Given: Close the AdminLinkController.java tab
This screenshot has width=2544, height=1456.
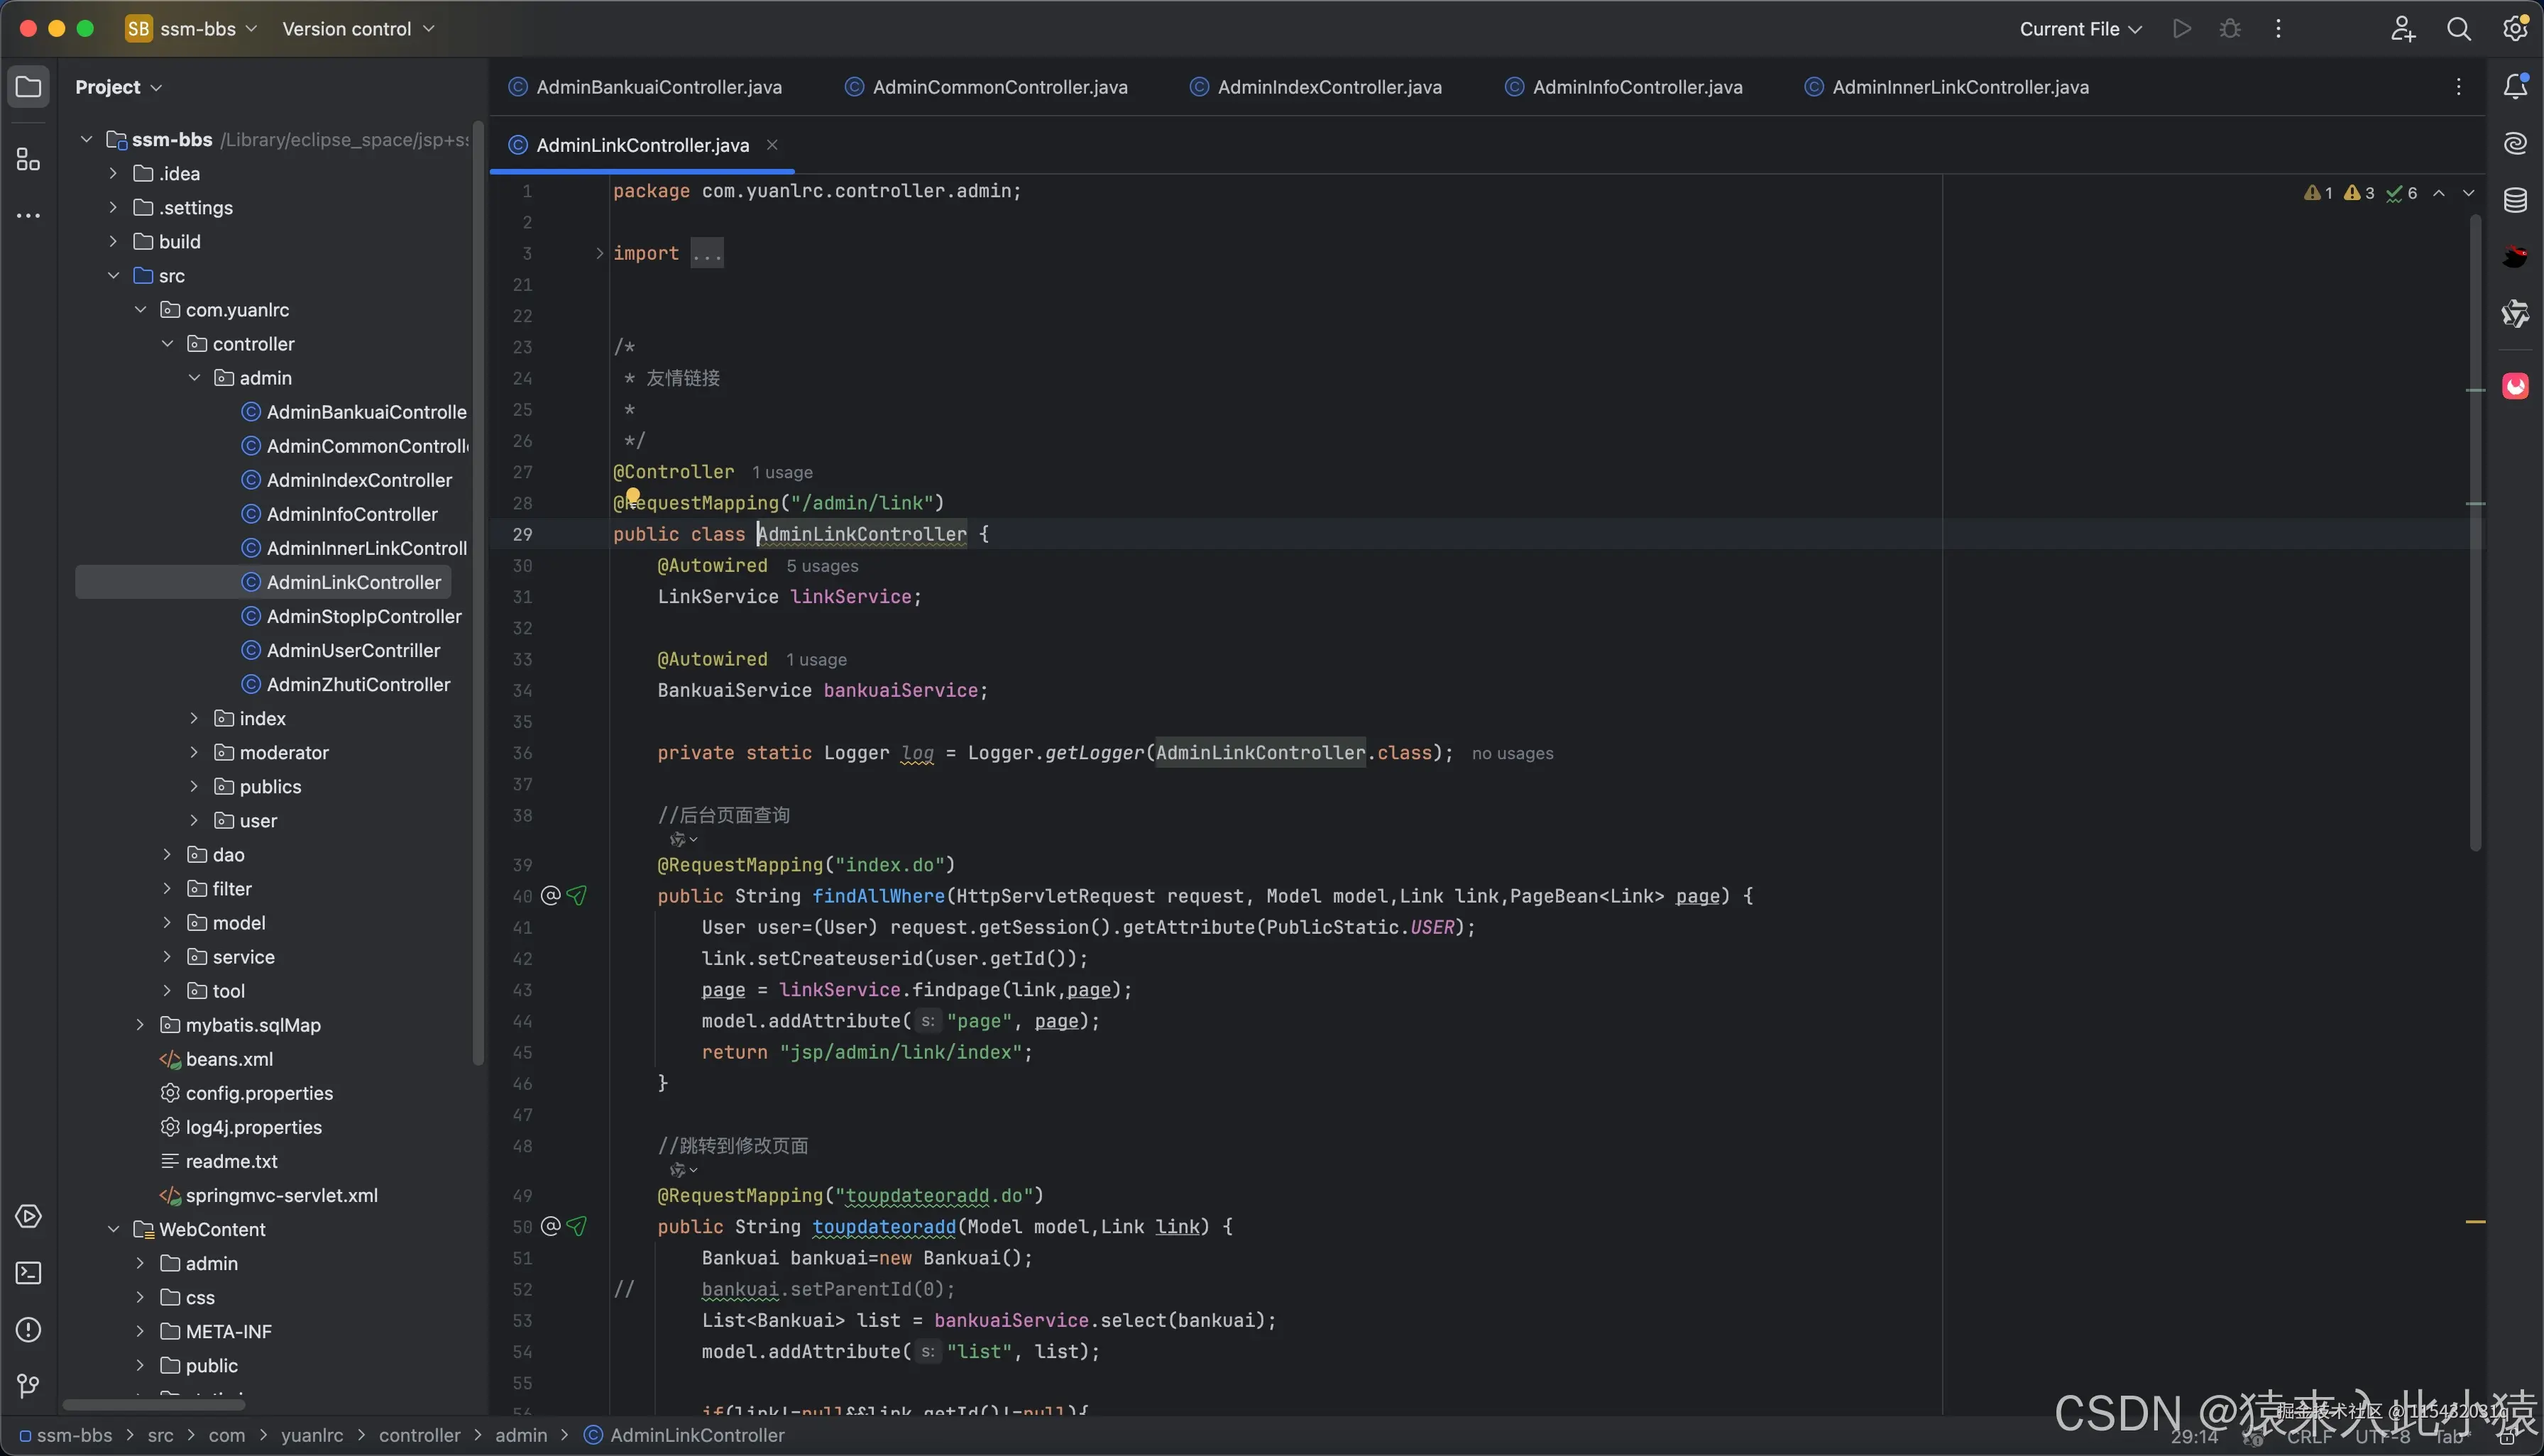Looking at the screenshot, I should tap(772, 145).
